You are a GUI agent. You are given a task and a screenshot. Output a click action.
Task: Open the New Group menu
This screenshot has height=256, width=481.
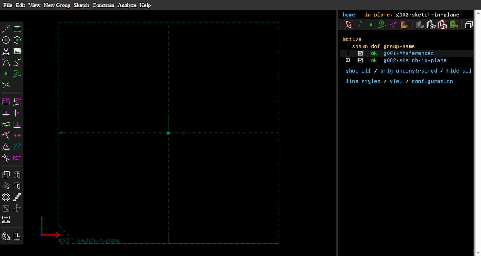pyautogui.click(x=57, y=5)
